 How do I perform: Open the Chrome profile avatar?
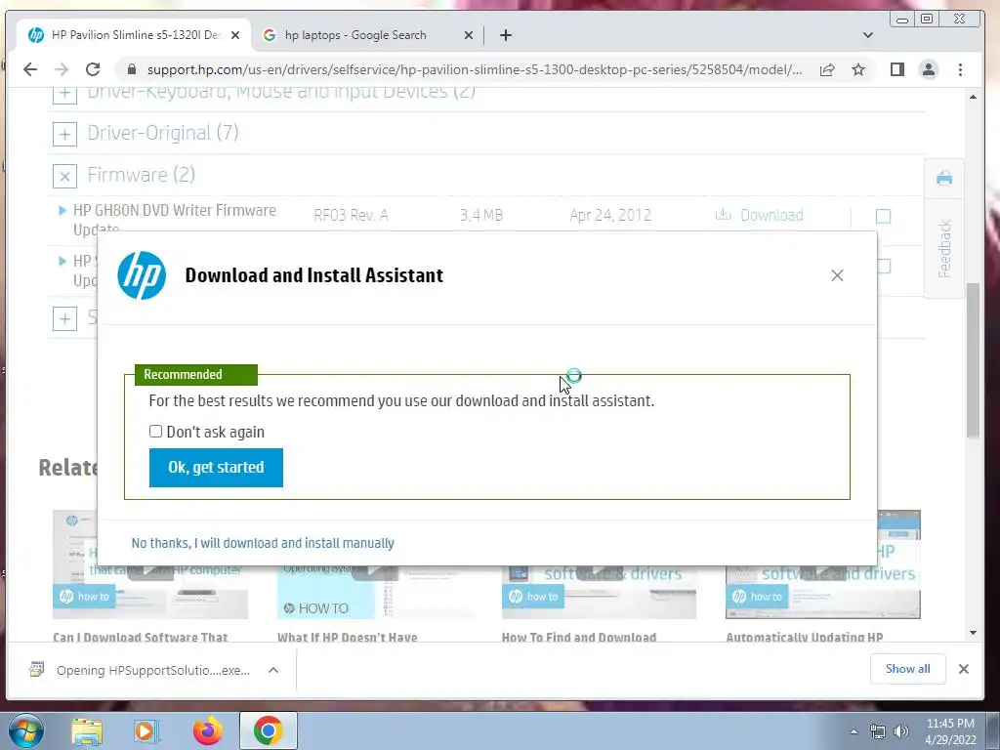(x=929, y=69)
